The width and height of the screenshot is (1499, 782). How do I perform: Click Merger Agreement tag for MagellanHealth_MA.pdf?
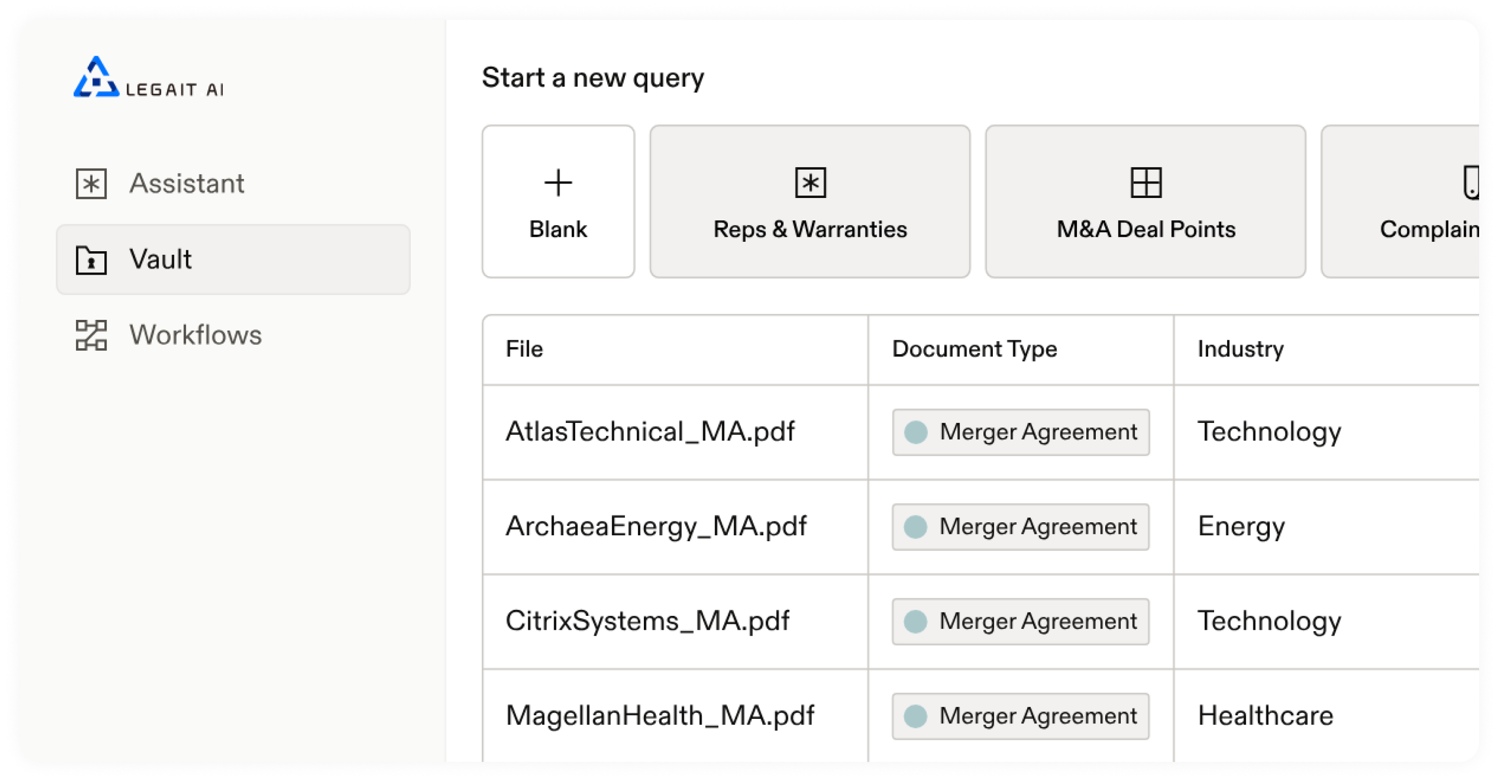point(1021,717)
